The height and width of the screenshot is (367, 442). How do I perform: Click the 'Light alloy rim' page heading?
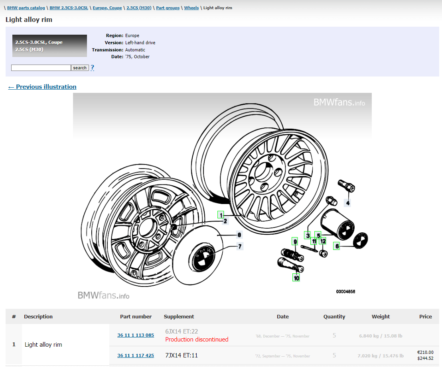tap(29, 20)
